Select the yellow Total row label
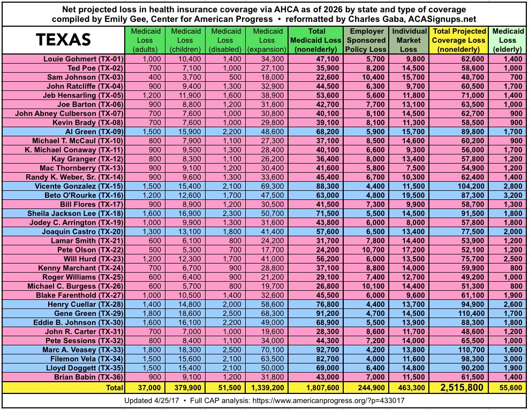Screen dimensions: 529x410 coord(110,388)
